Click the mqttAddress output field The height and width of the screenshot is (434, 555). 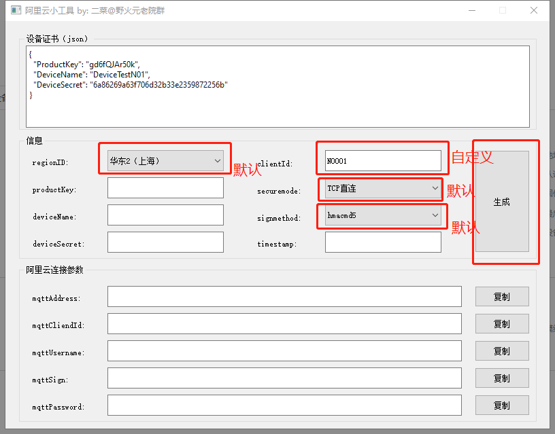coord(284,297)
